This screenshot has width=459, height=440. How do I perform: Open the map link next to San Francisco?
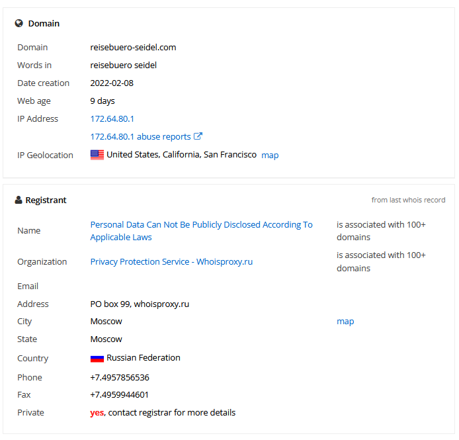(270, 155)
